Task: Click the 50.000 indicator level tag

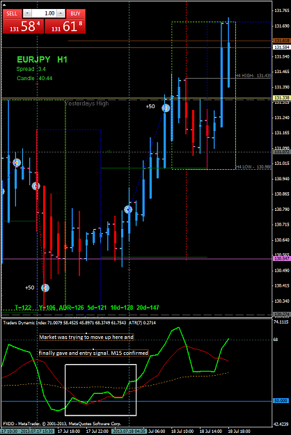Action: pos(281,401)
